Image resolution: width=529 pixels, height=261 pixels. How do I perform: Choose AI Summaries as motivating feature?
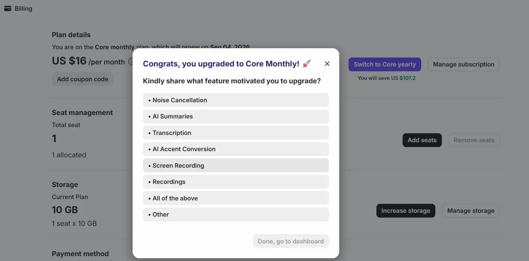236,116
